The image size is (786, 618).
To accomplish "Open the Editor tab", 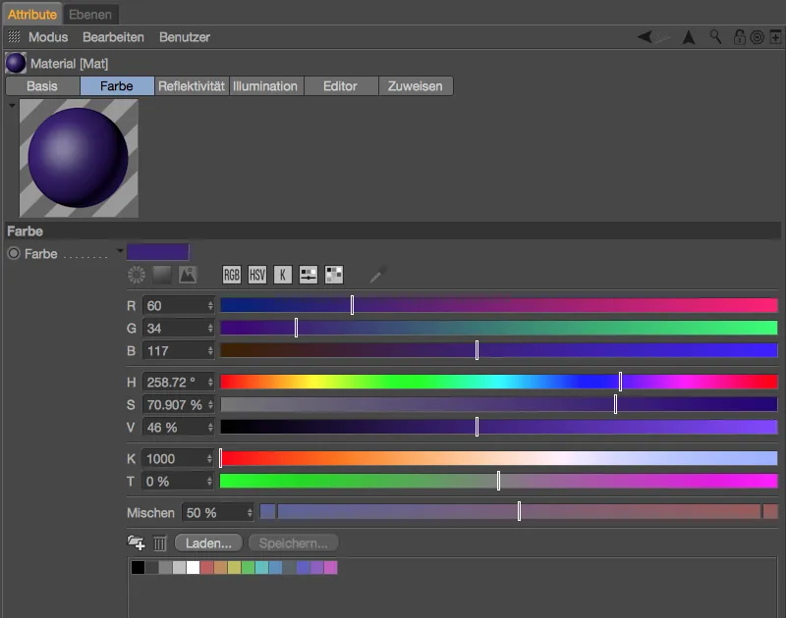I will pos(341,86).
